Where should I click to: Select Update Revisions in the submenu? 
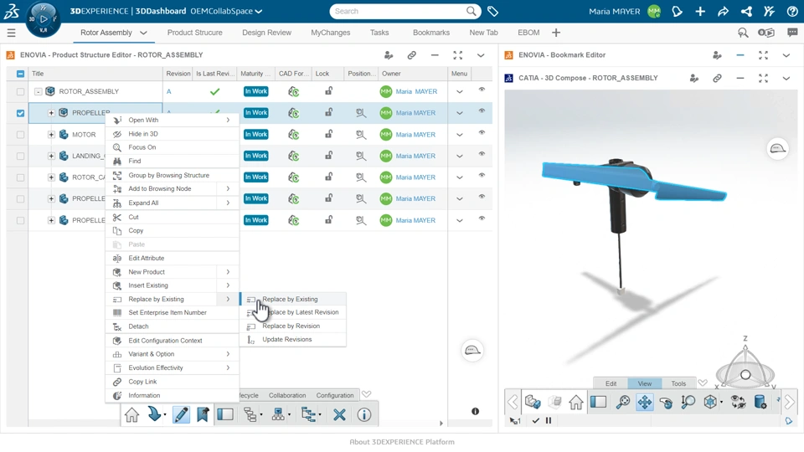(293, 339)
